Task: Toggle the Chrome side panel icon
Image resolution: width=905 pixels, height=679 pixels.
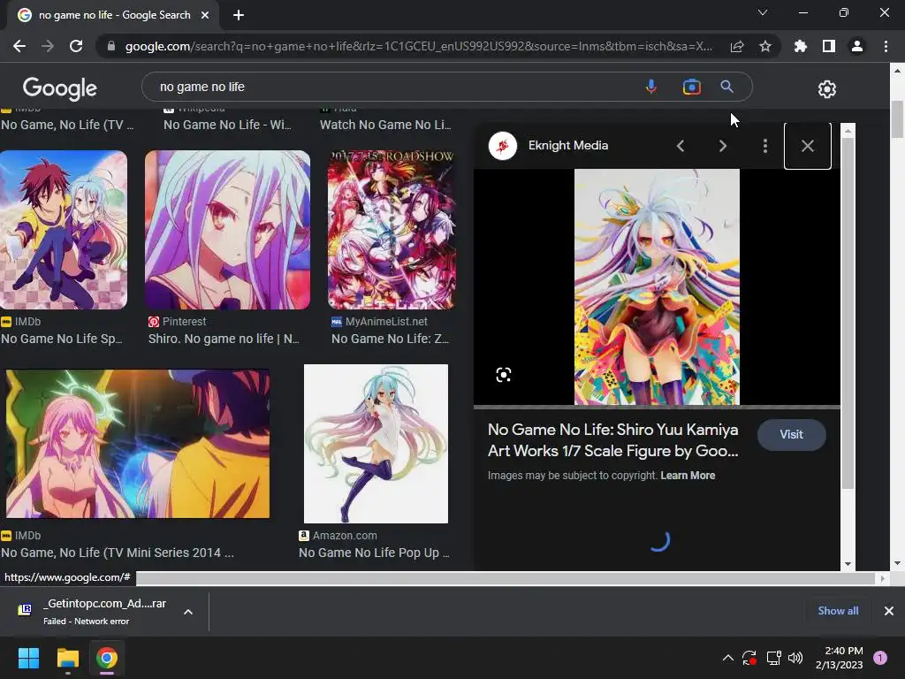Action: [829, 46]
